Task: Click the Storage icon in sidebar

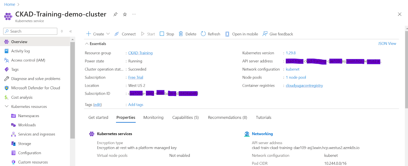Action: 14,144
